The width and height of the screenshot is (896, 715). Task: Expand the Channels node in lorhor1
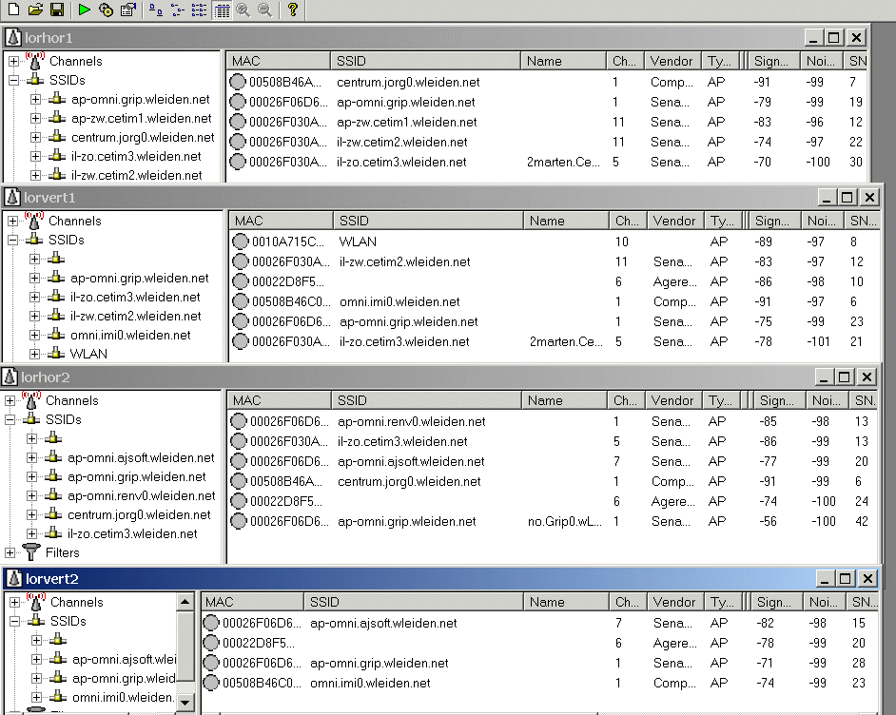click(x=13, y=62)
